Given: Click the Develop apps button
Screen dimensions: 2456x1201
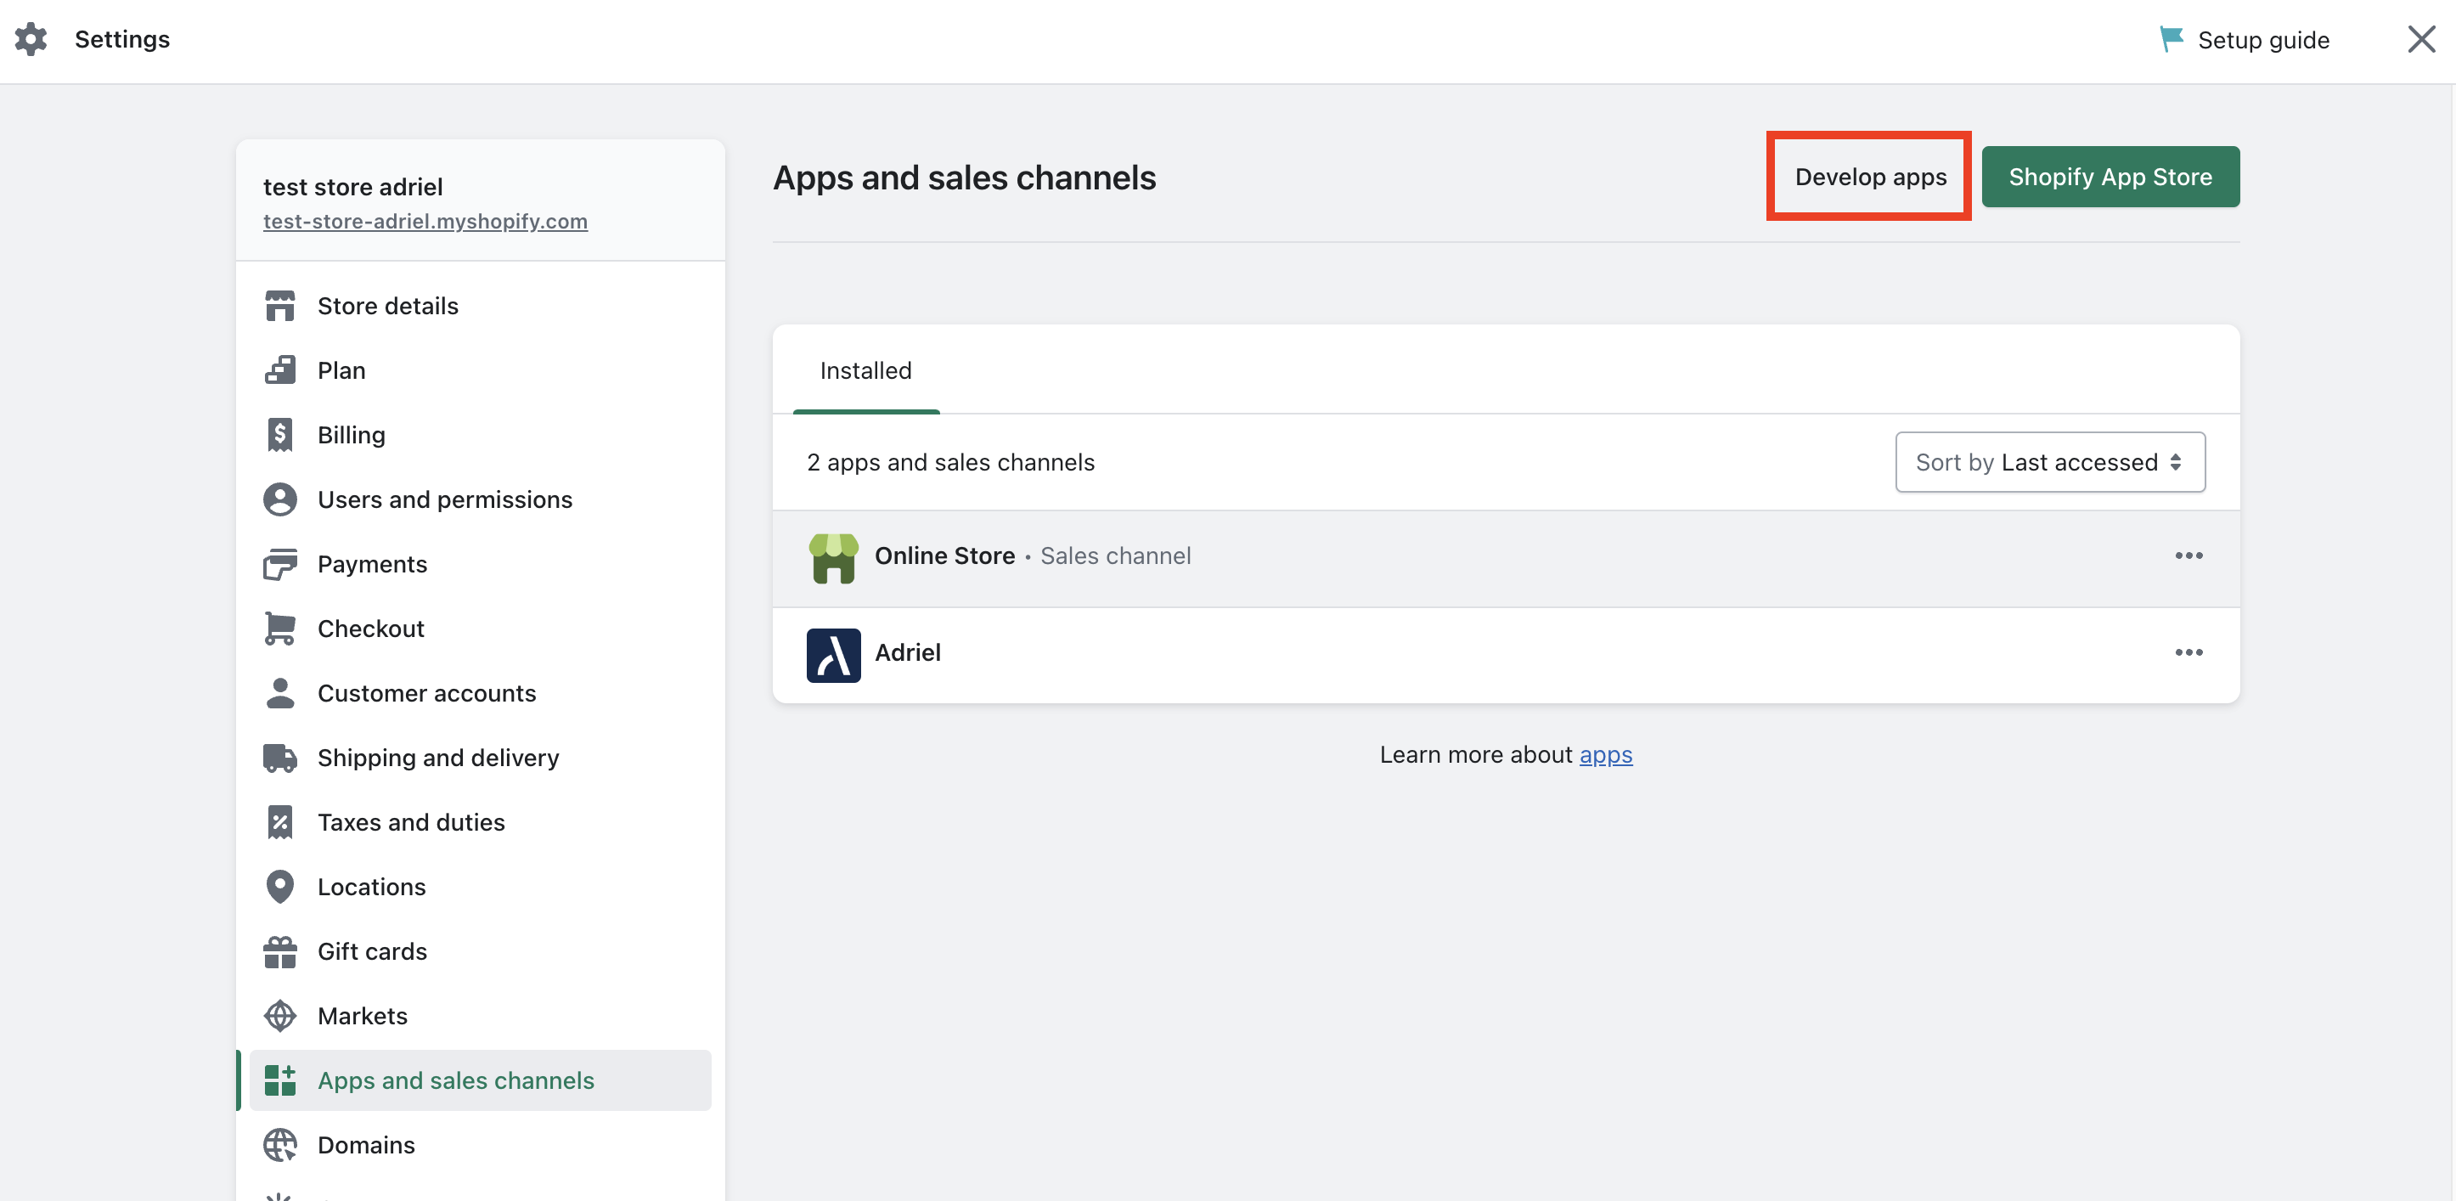Looking at the screenshot, I should click(x=1870, y=177).
